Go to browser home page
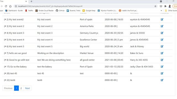This screenshot has width=177, height=99. [x=11, y=6]
